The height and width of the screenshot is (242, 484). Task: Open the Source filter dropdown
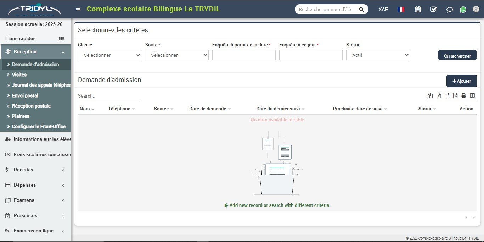tap(176, 55)
